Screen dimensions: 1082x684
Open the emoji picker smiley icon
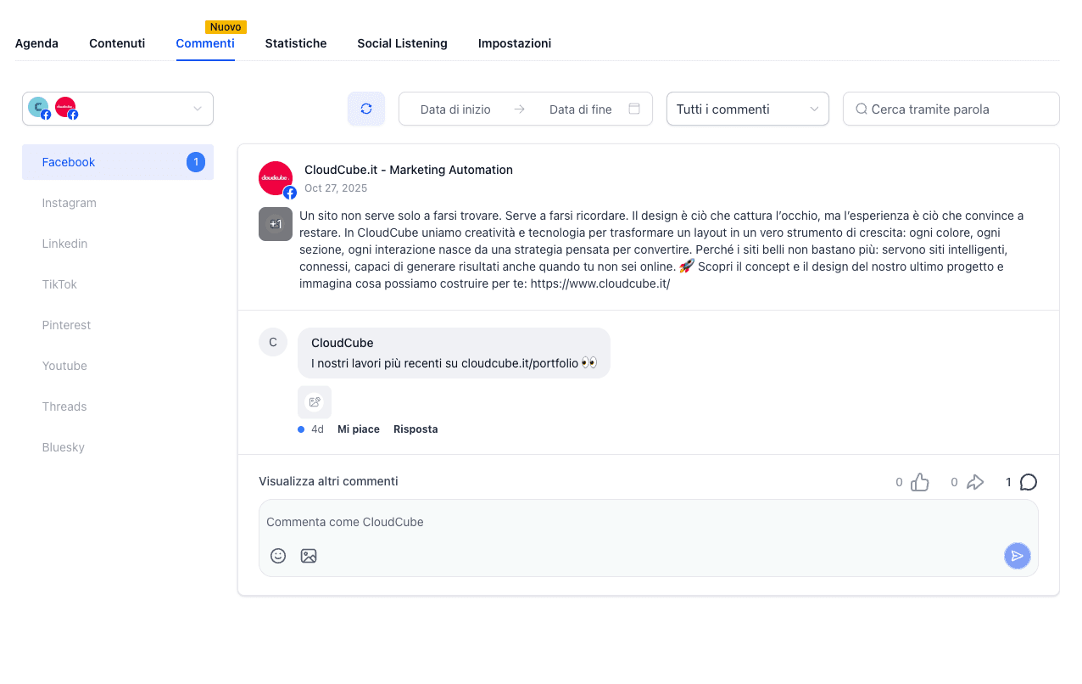pyautogui.click(x=278, y=556)
